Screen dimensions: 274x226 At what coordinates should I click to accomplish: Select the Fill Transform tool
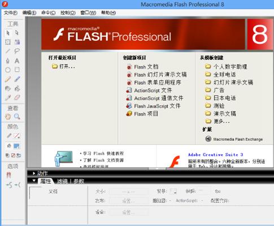tap(17, 42)
